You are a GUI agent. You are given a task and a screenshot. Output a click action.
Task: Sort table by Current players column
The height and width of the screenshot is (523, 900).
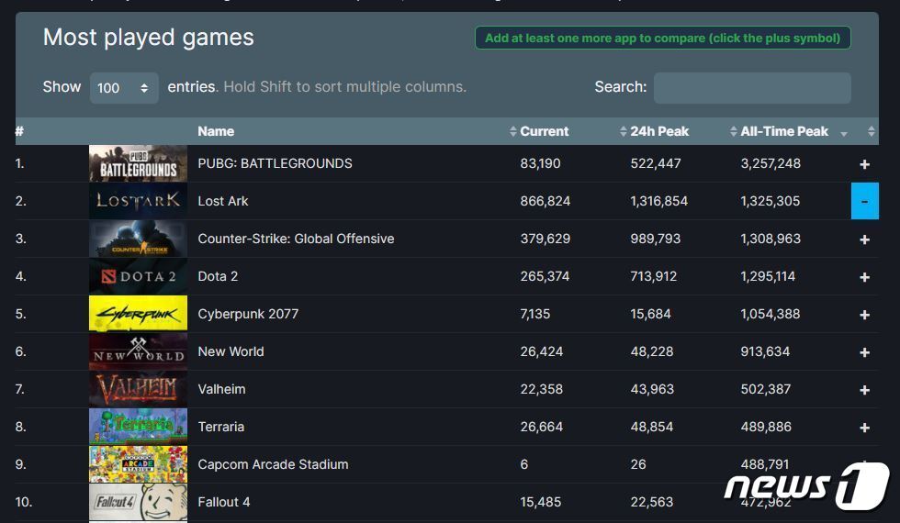pos(544,131)
